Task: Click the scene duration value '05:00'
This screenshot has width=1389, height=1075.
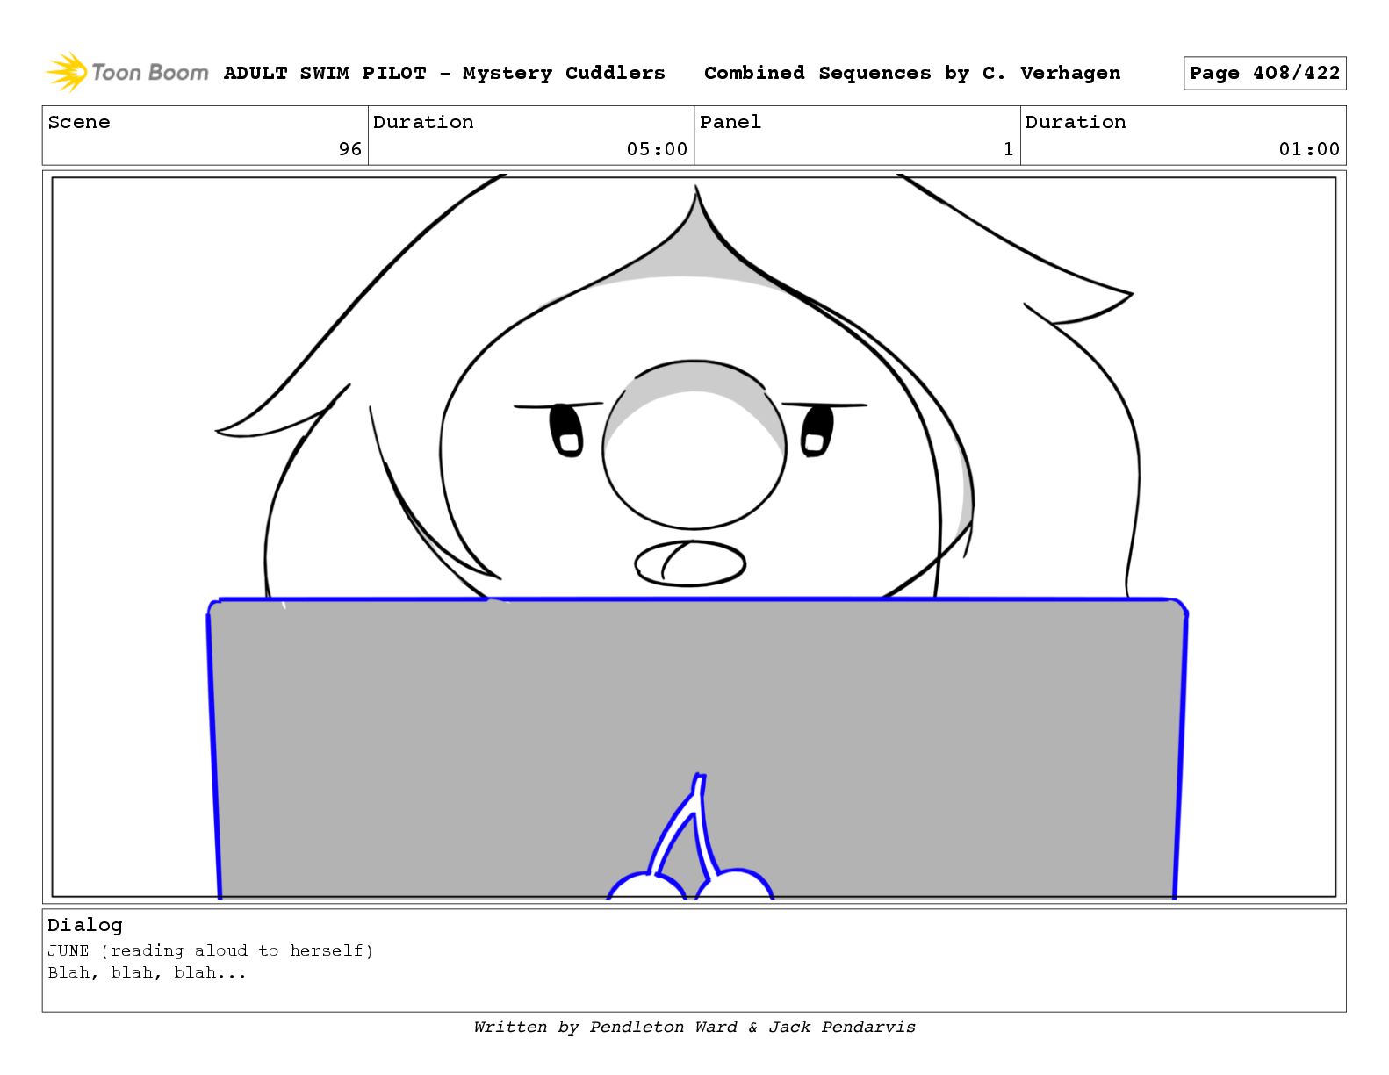Action: [x=657, y=149]
